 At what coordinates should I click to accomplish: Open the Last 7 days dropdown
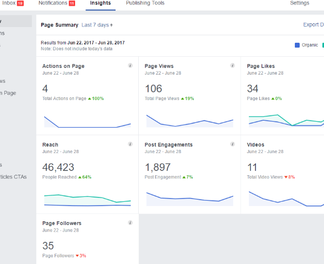97,25
